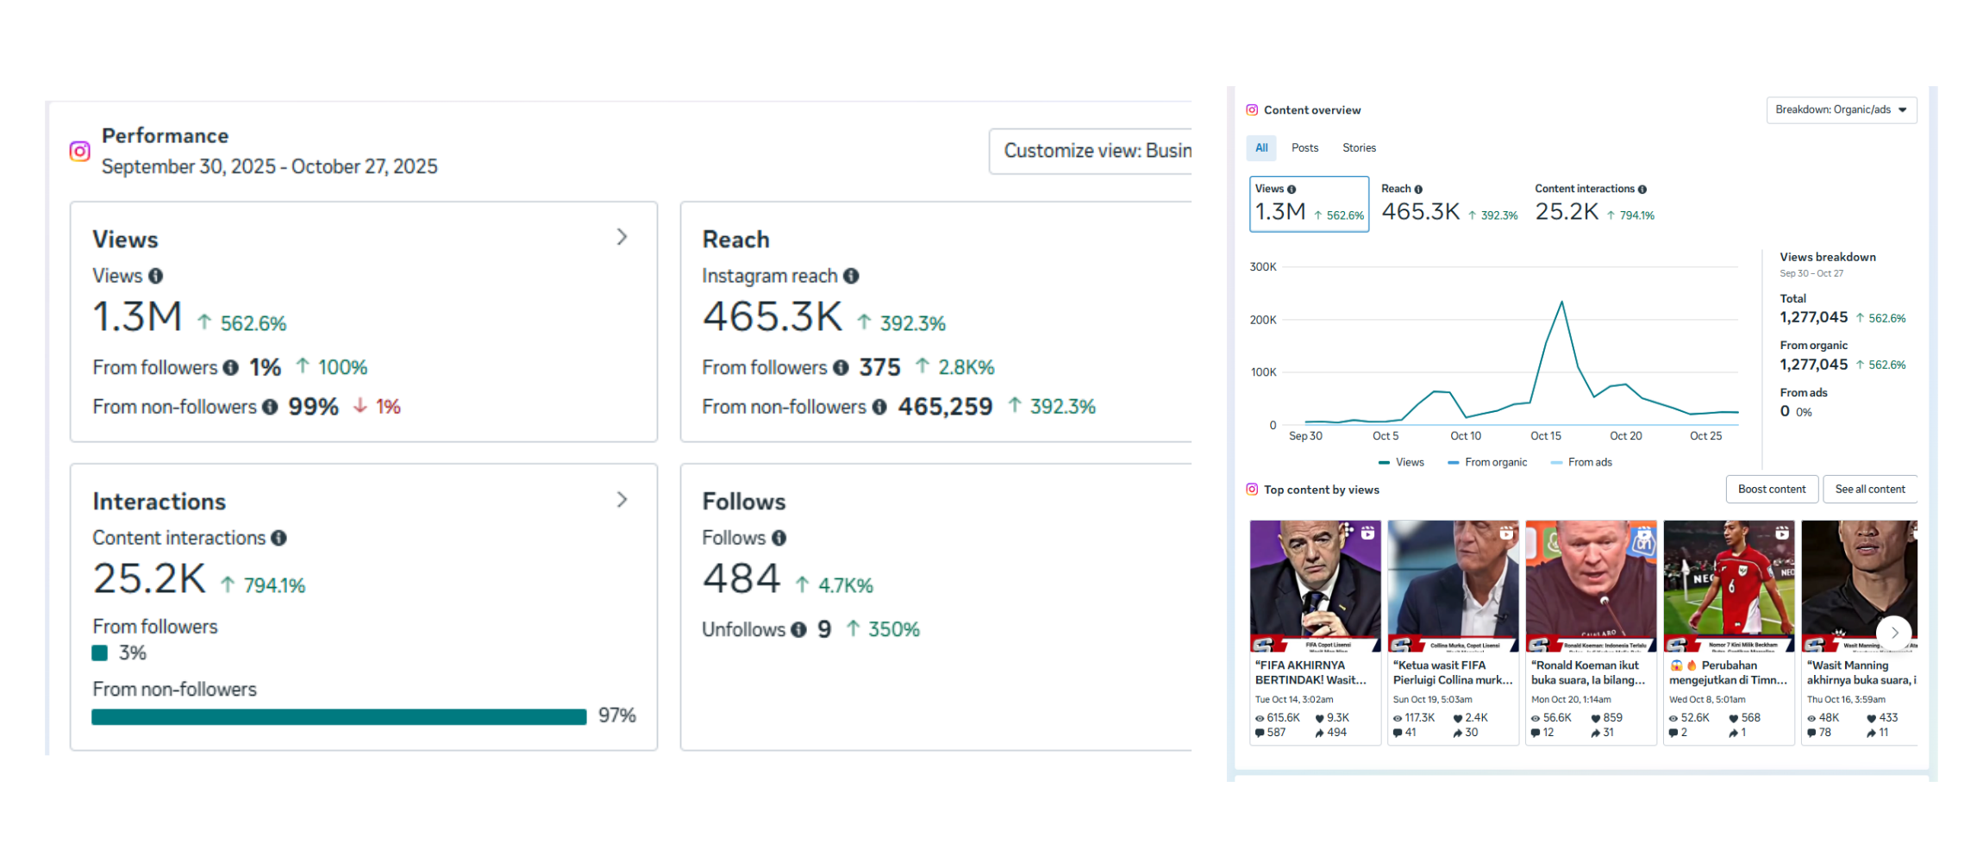Click the See all content button

pos(1869,490)
